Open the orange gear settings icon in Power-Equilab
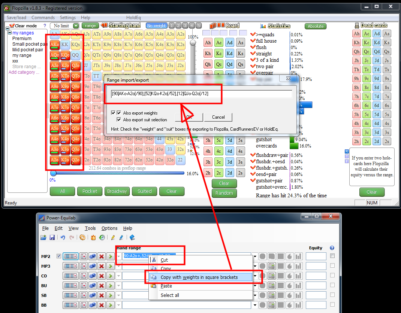 [82, 238]
